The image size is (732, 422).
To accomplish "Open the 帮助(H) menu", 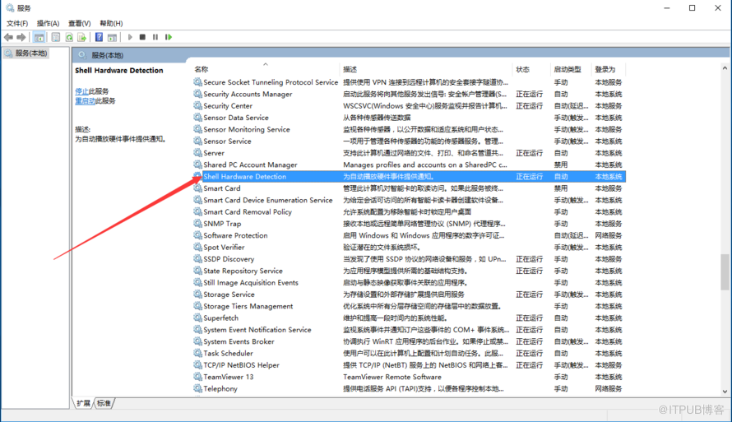I will click(111, 23).
